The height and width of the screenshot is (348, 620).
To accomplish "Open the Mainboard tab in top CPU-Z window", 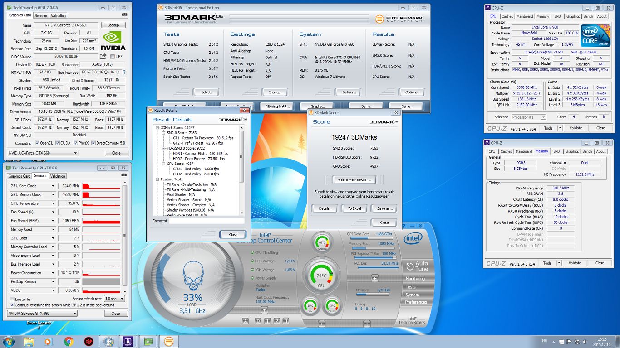I will pos(525,16).
